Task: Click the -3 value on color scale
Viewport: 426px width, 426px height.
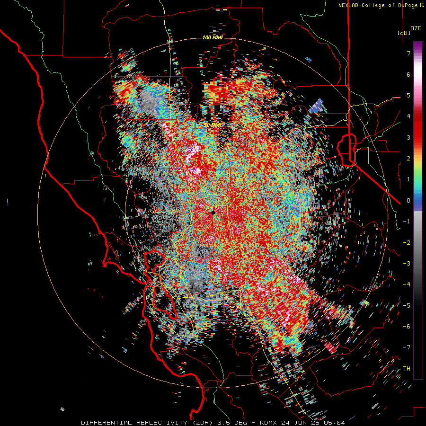Action: (407, 264)
